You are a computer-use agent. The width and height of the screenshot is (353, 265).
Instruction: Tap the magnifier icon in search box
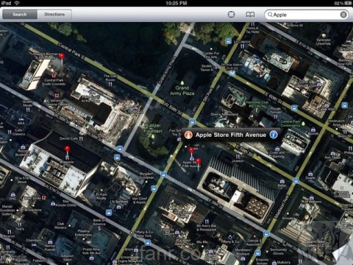point(270,15)
